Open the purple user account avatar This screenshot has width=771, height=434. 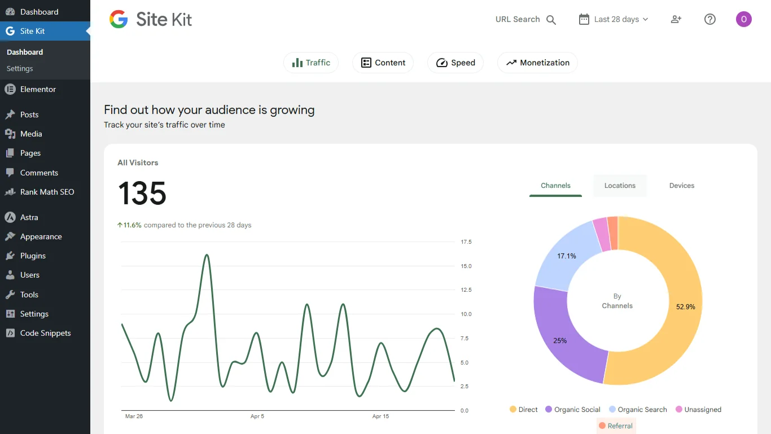[x=744, y=19]
